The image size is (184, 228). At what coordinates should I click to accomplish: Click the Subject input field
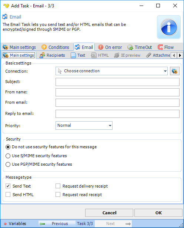click(x=117, y=82)
